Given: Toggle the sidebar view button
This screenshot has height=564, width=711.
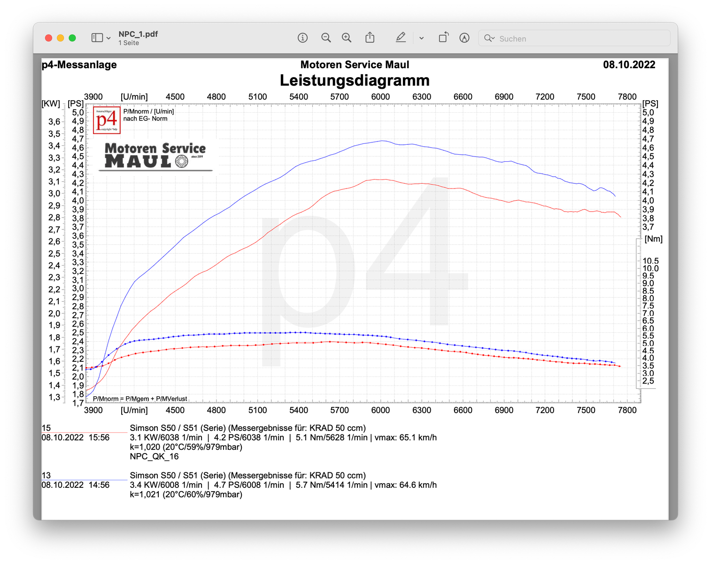Looking at the screenshot, I should 97,38.
